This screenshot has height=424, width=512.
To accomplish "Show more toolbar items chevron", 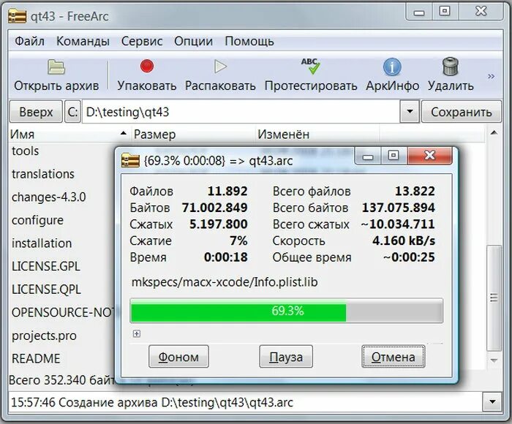I will pos(491,76).
